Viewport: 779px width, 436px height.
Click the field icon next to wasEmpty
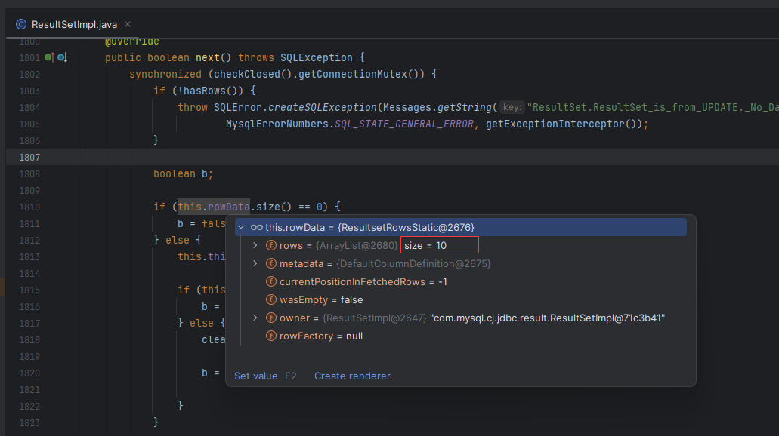pos(270,300)
